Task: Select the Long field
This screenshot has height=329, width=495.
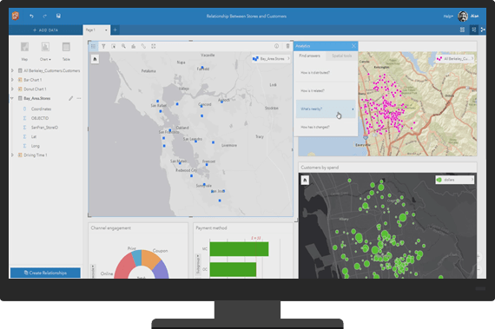Action: [36, 146]
